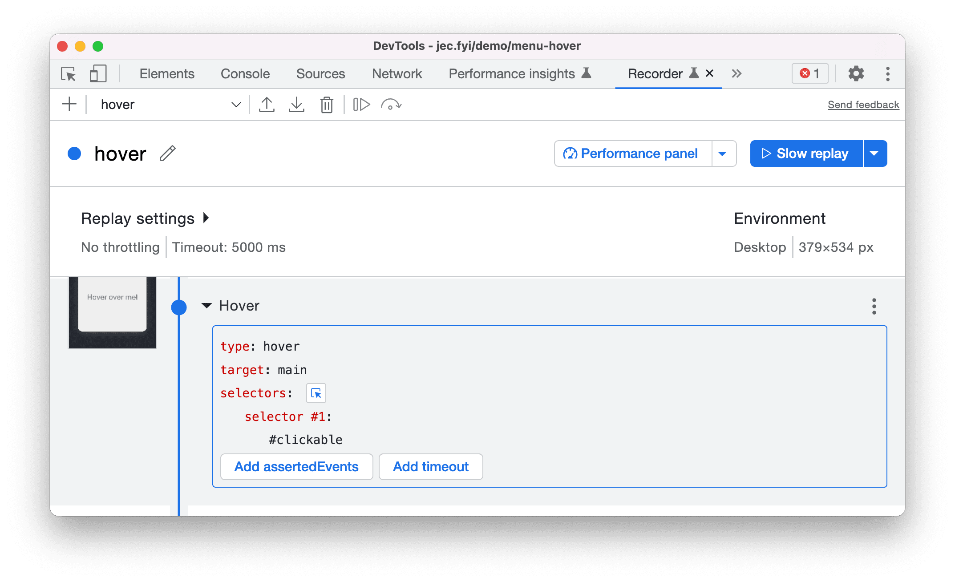Collapse the Hover step details
Image resolution: width=955 pixels, height=582 pixels.
click(x=208, y=305)
